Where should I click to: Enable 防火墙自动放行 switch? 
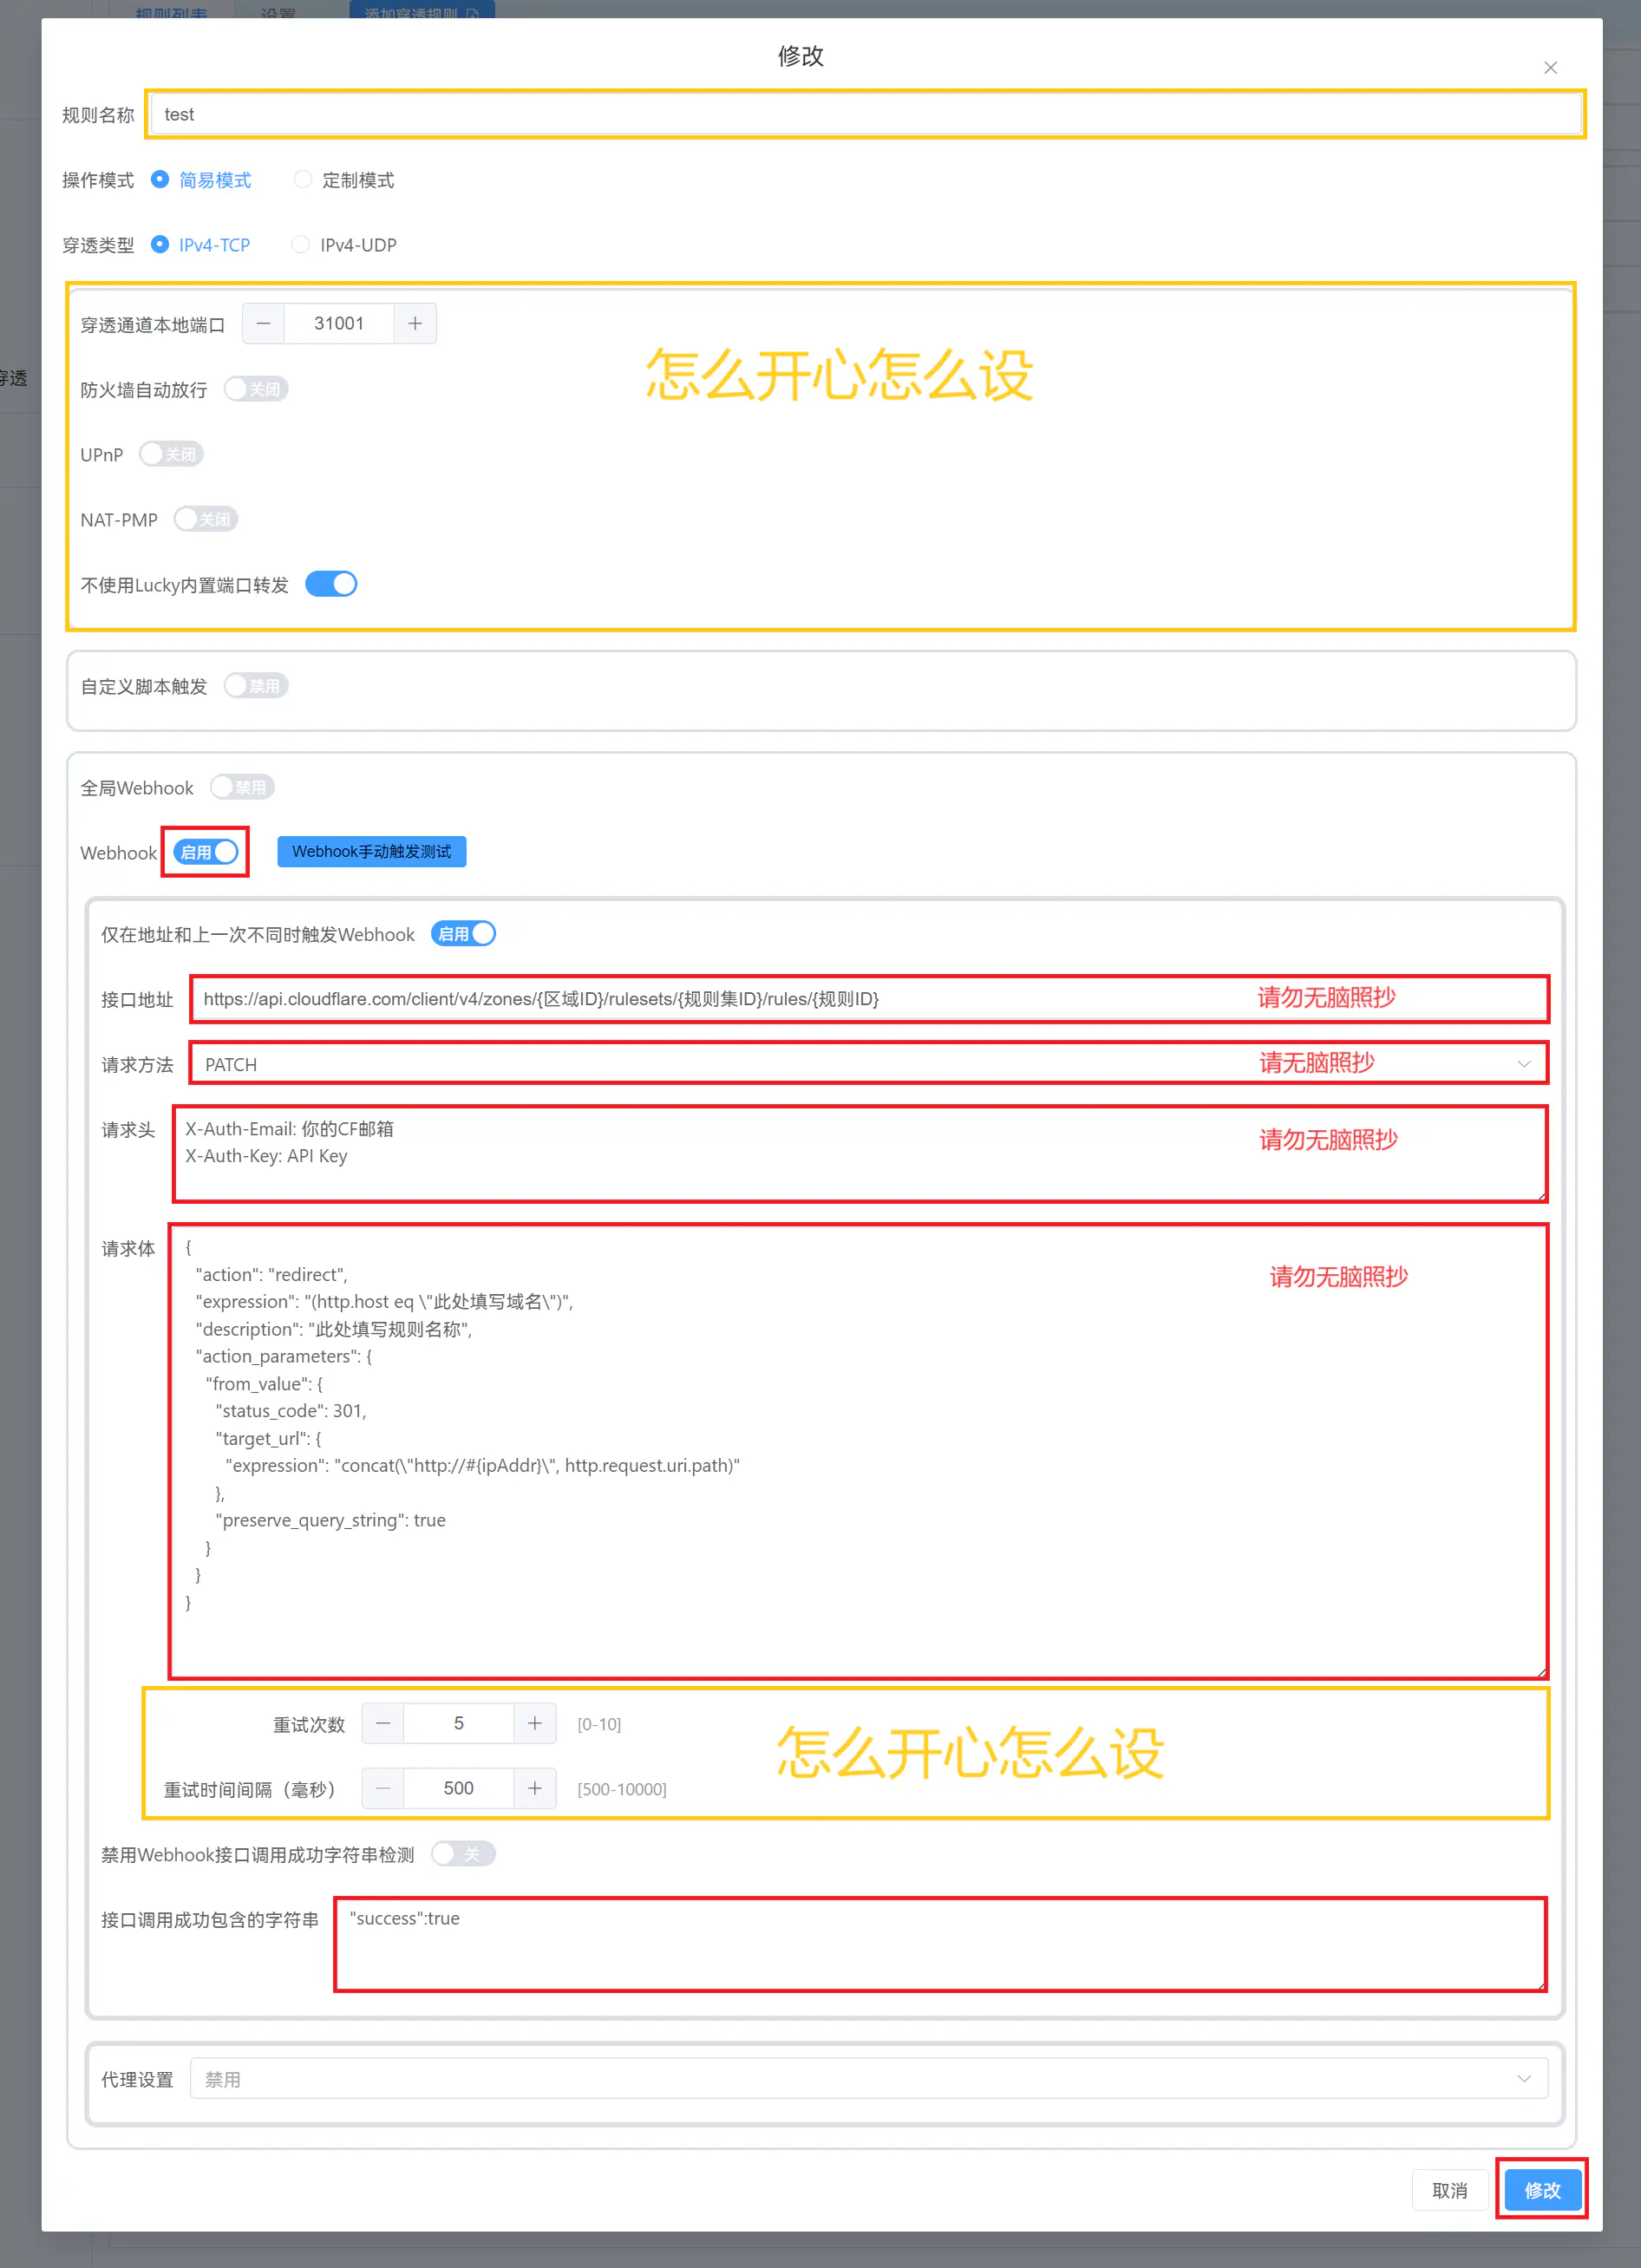[256, 389]
